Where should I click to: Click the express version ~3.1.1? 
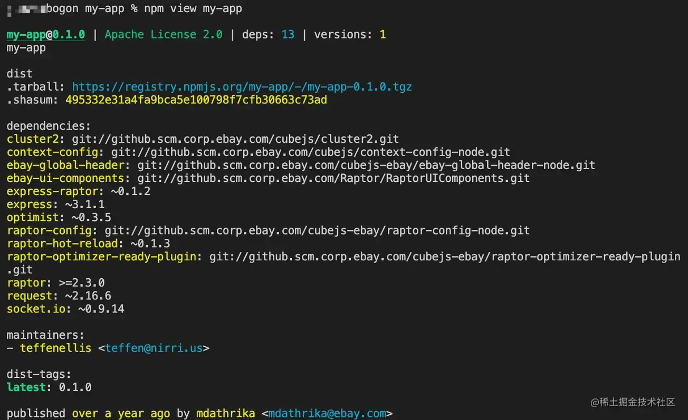[85, 204]
